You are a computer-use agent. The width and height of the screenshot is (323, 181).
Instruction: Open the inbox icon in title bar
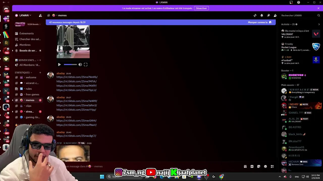pyautogui.click(x=291, y=2)
